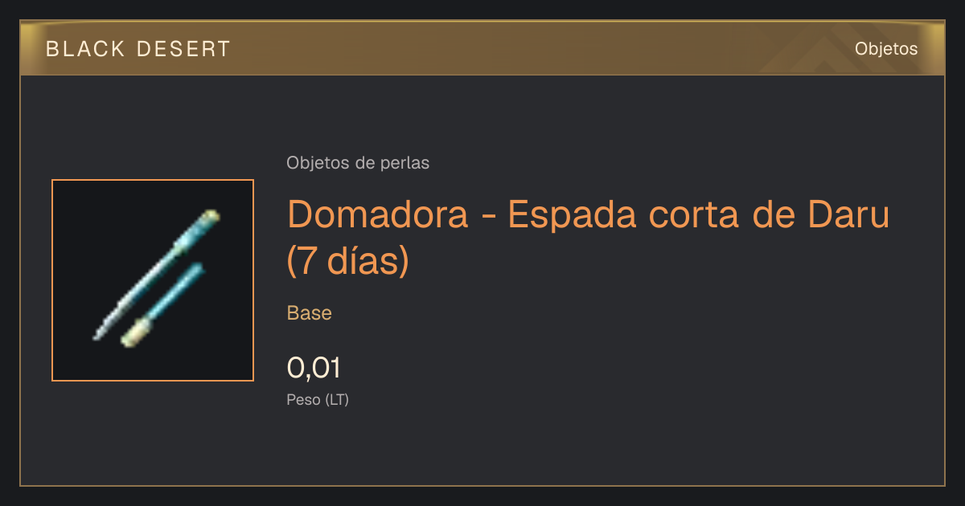Select the short sheath in item icon
Image resolution: width=965 pixels, height=506 pixels.
tap(163, 305)
